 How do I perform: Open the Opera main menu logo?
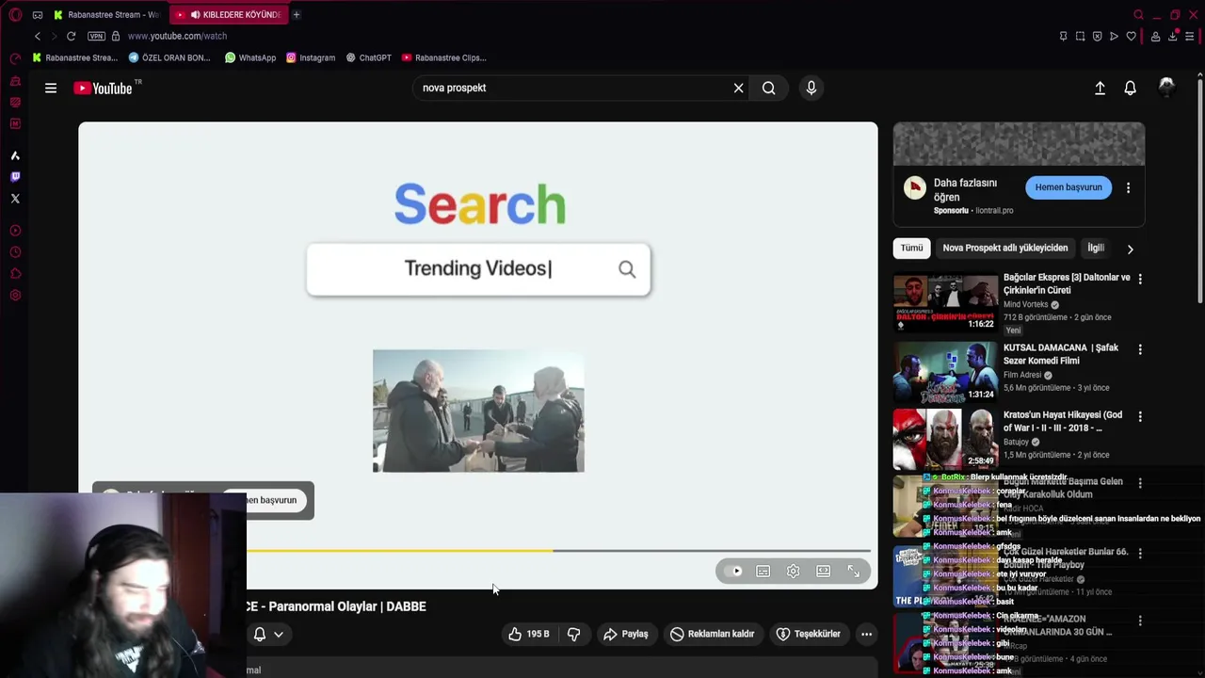(15, 15)
